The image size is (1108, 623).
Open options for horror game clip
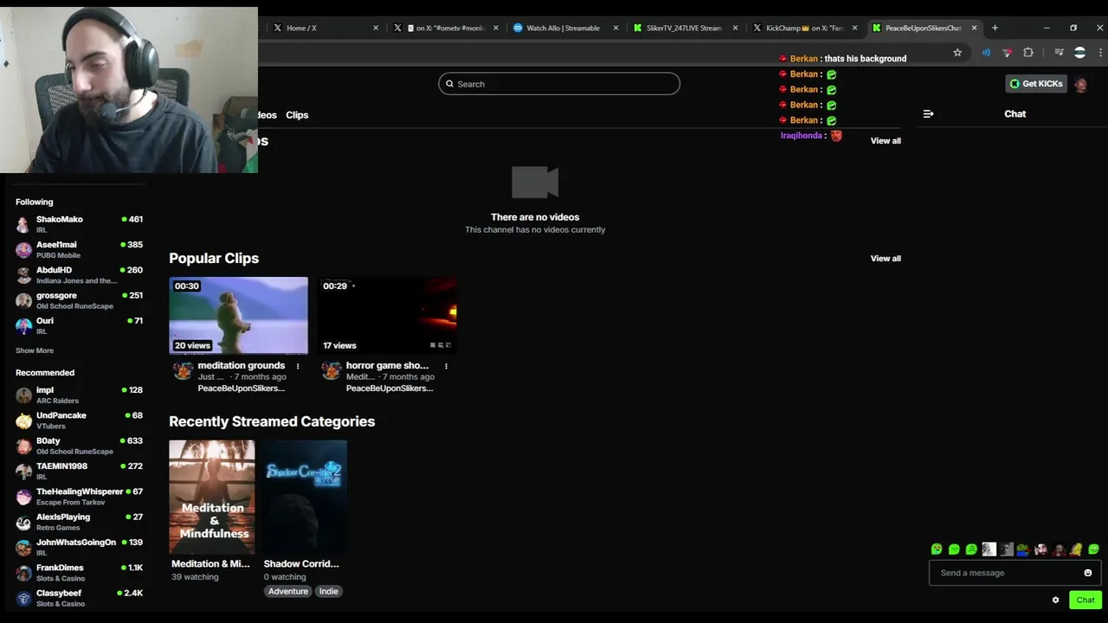(x=446, y=366)
